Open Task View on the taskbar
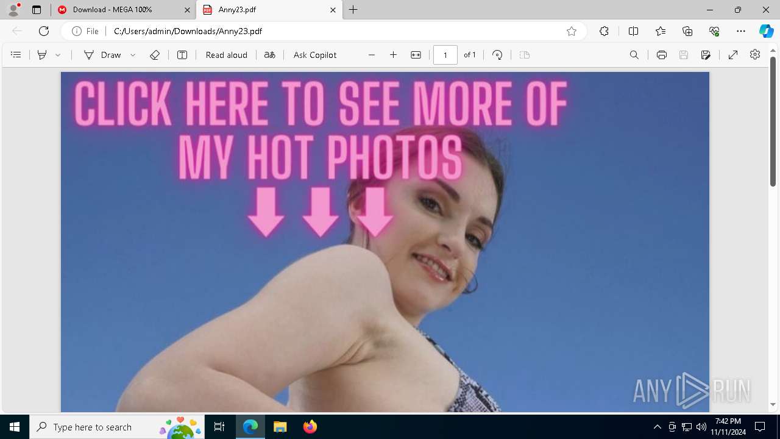This screenshot has height=439, width=780. click(x=219, y=427)
